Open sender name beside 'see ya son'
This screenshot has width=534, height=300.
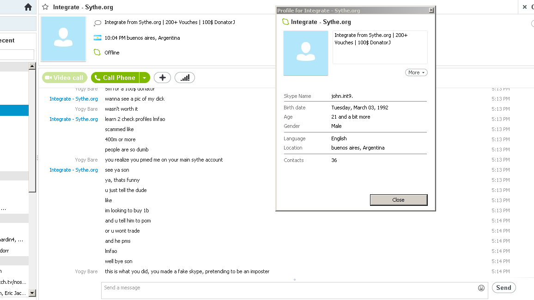pyautogui.click(x=73, y=170)
